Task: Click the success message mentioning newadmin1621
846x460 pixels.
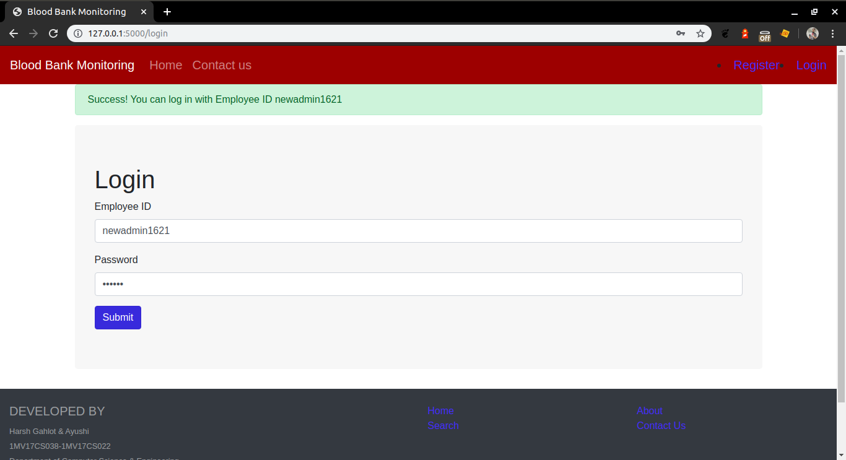Action: coord(418,100)
